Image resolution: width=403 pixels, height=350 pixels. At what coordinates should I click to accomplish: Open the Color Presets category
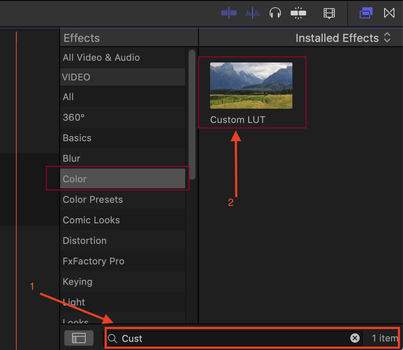click(123, 200)
